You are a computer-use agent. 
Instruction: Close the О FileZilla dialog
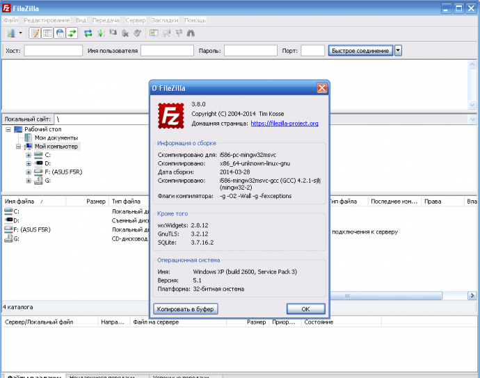pos(321,88)
